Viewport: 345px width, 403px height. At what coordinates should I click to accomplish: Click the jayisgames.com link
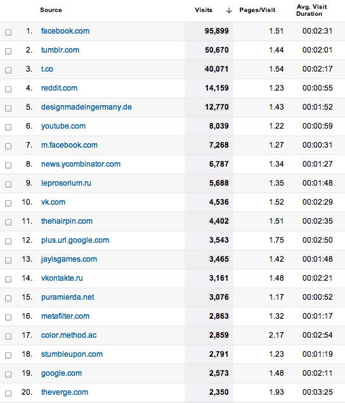click(x=69, y=259)
